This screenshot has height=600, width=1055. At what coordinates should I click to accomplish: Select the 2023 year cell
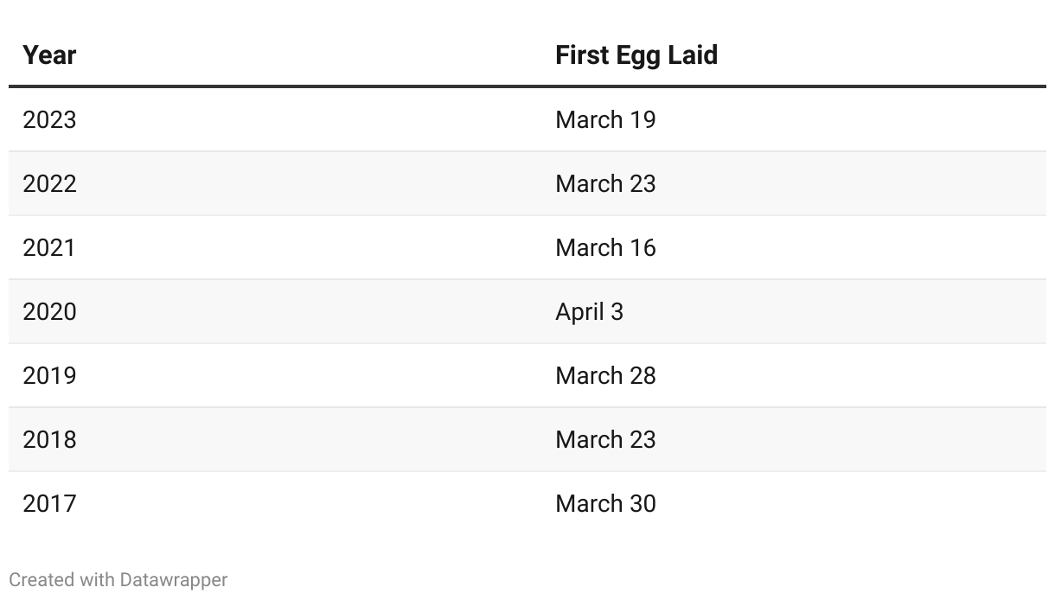[49, 119]
